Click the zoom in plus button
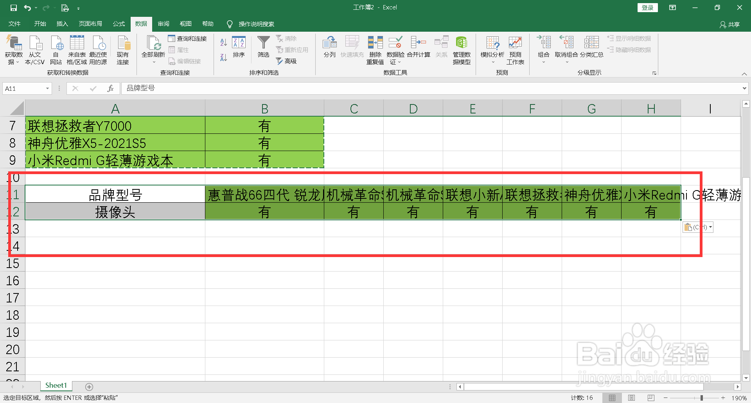The height and width of the screenshot is (403, 751). point(723,398)
